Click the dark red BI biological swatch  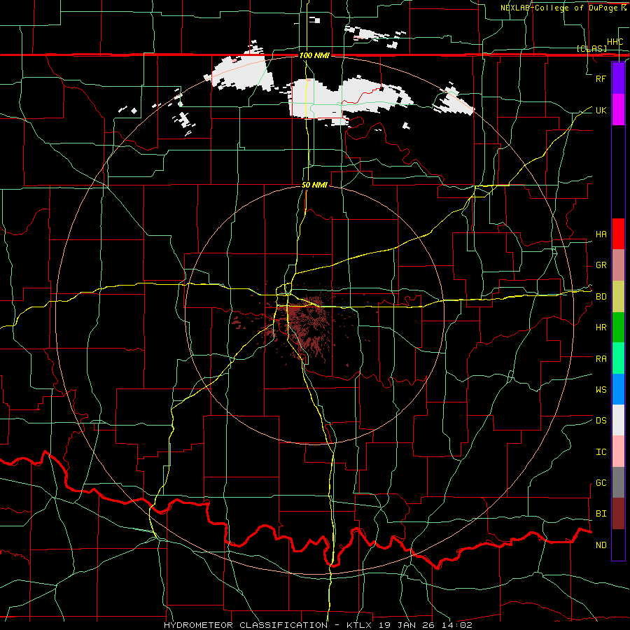click(x=618, y=514)
